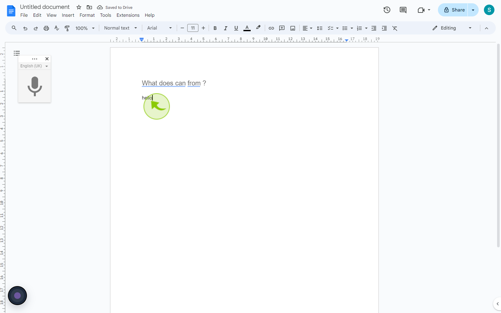Open the View menu
This screenshot has height=313, width=501.
point(52,15)
